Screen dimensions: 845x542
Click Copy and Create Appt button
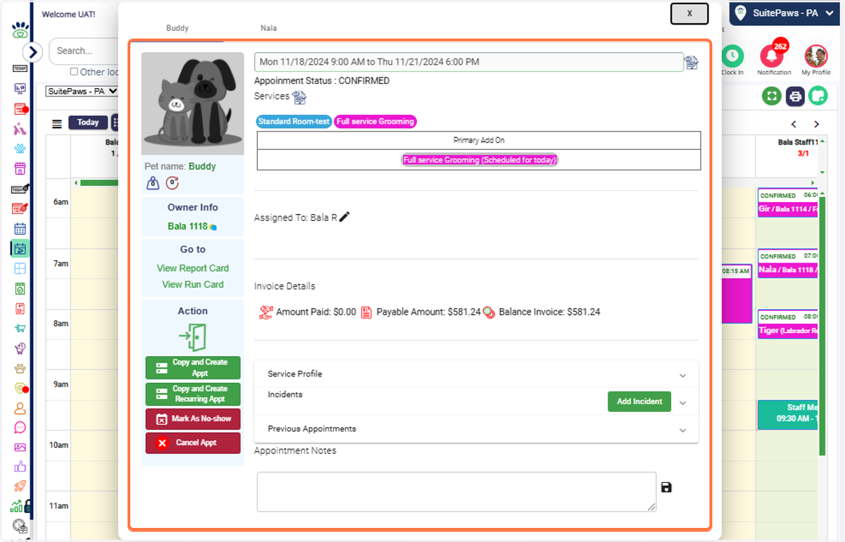click(193, 367)
